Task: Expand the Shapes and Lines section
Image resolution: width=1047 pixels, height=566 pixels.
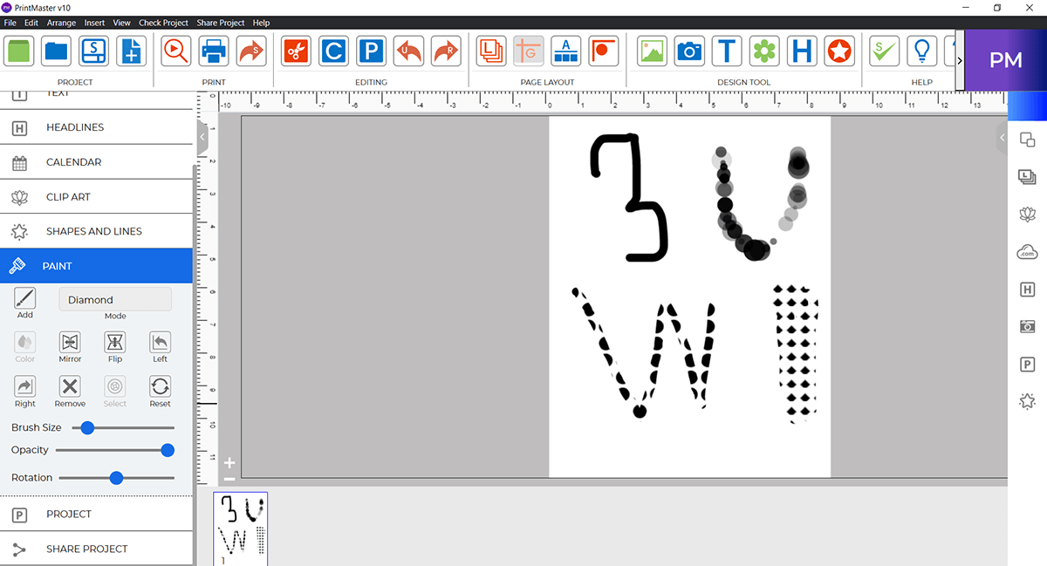Action: [96, 231]
